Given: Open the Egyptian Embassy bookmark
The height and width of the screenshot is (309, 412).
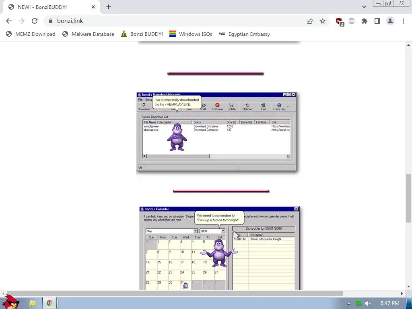Looking at the screenshot, I should pos(244,34).
